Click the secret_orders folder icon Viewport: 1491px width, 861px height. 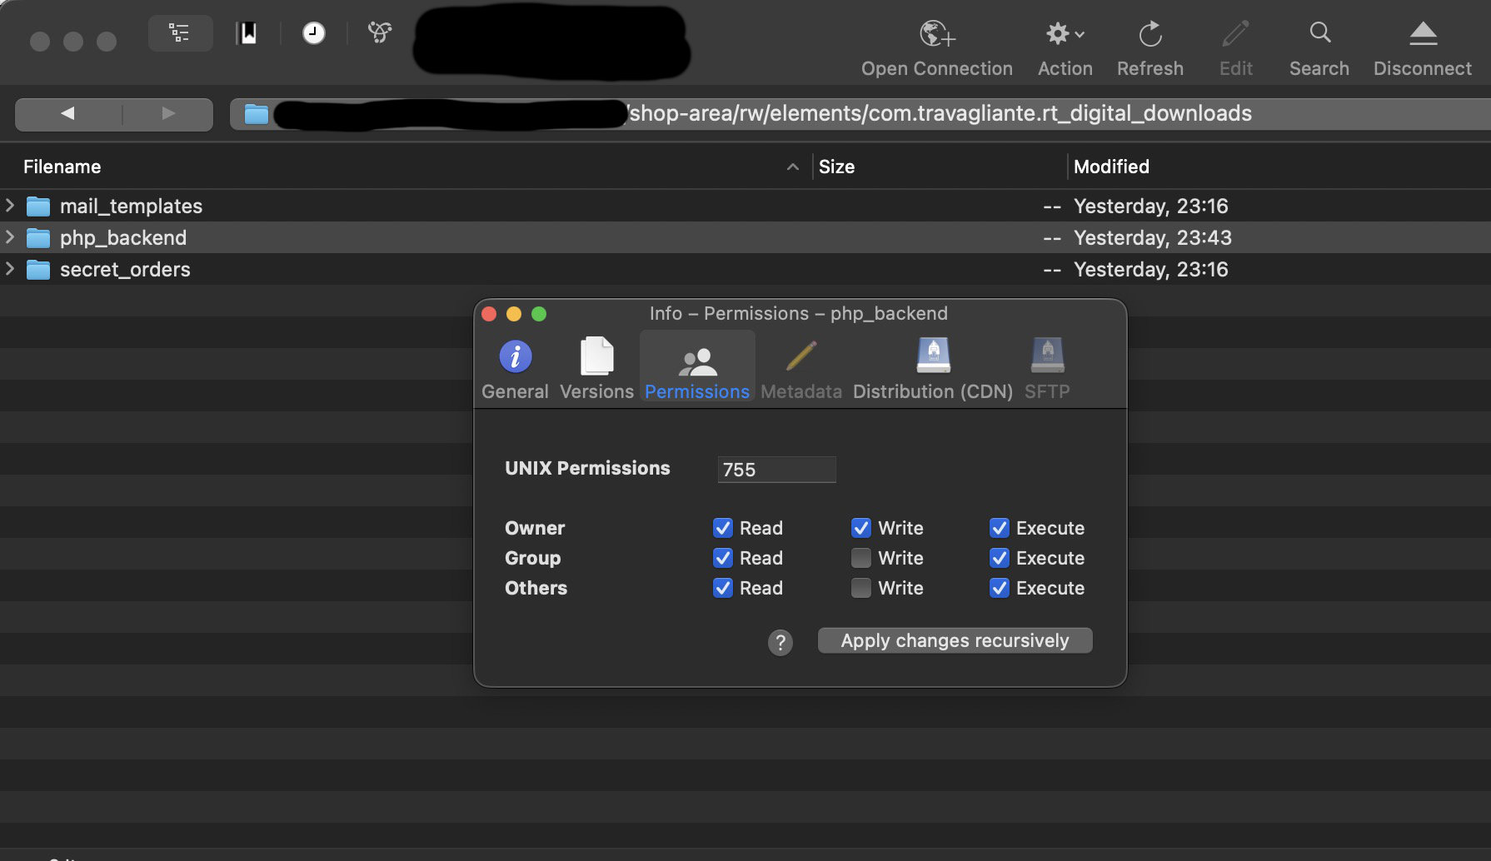point(38,270)
